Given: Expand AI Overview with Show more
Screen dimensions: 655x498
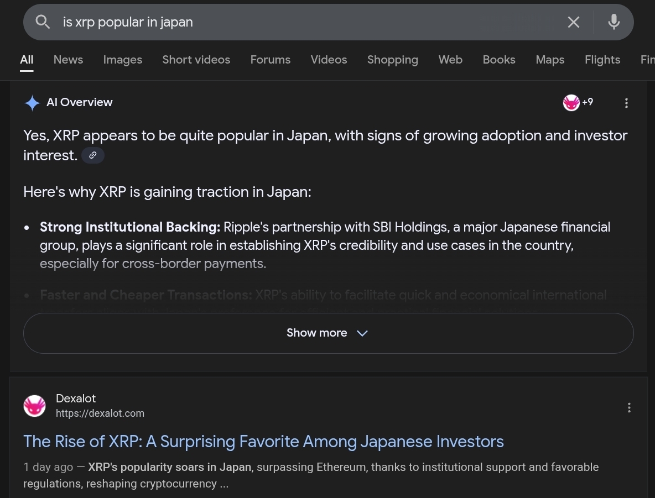Looking at the screenshot, I should click(329, 333).
